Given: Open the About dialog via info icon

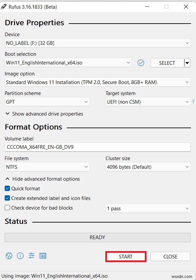Looking at the screenshot, I should (20, 256).
